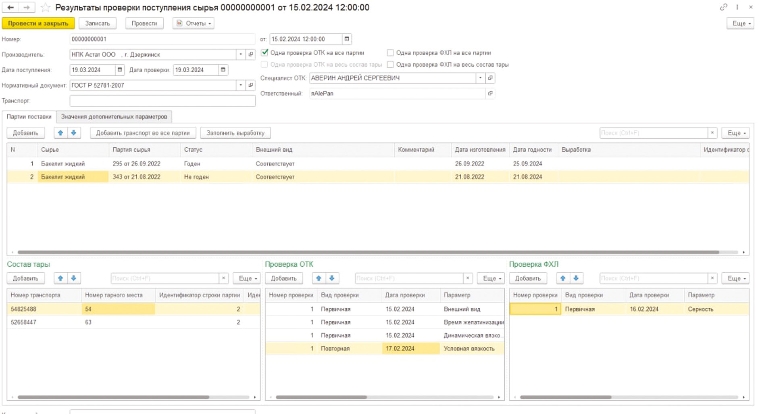The width and height of the screenshot is (762, 414).
Task: Click the back navigation arrow
Action: [10, 7]
